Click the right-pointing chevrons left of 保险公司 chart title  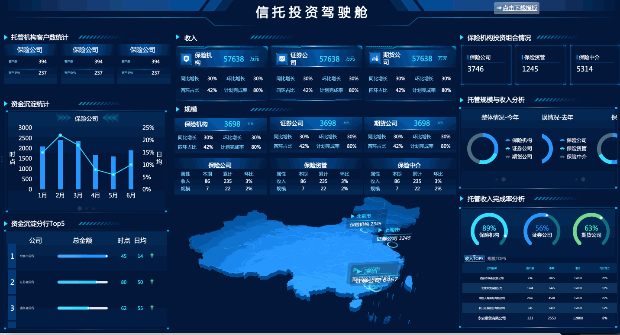64,118
